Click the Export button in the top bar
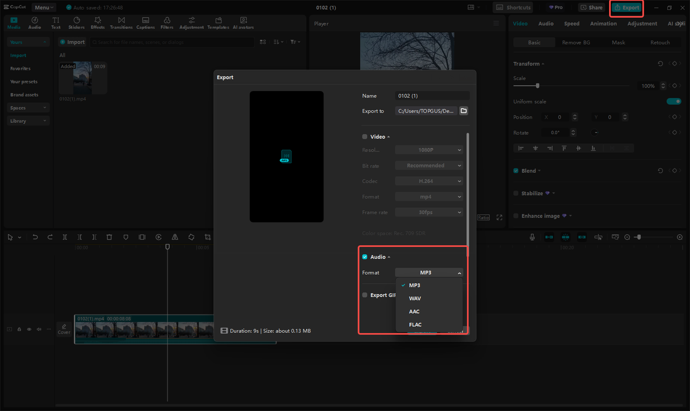This screenshot has height=411, width=690. point(626,8)
